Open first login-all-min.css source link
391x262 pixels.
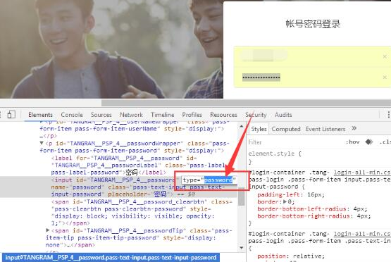click(x=362, y=173)
